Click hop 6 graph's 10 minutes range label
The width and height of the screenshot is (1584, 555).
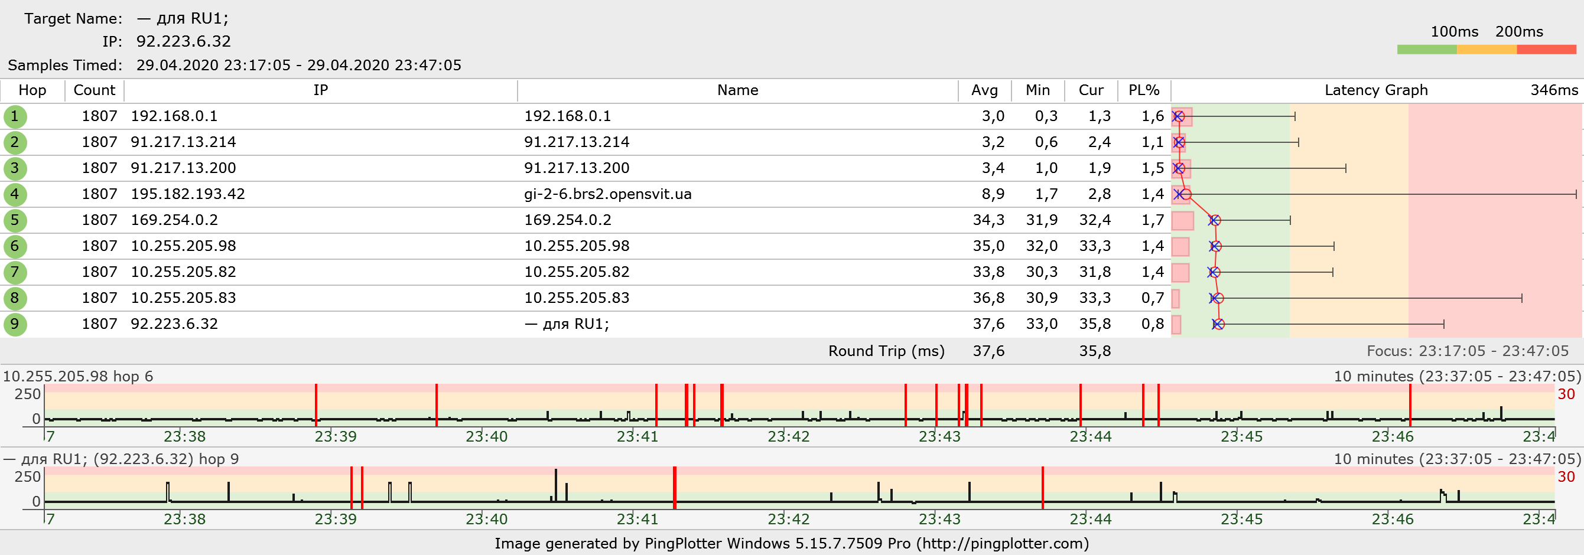tap(1457, 376)
